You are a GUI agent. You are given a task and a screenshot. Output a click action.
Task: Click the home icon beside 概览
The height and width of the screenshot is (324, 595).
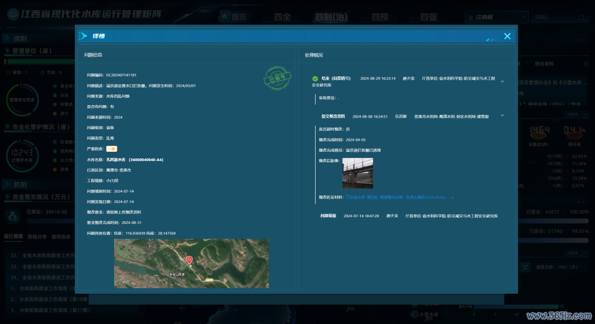[225, 16]
